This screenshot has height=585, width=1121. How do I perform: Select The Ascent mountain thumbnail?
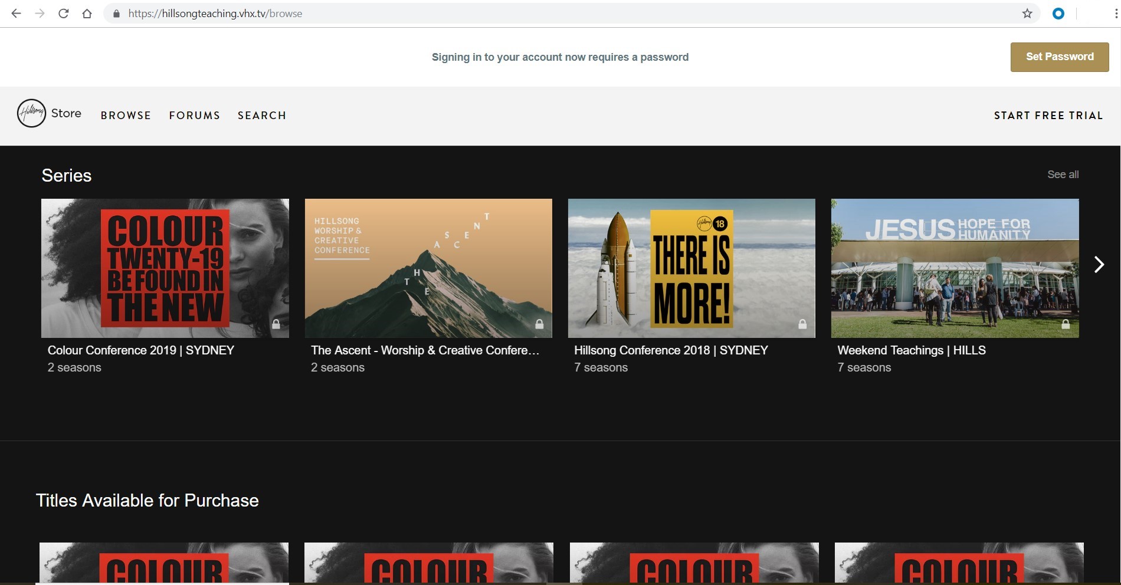(x=428, y=268)
